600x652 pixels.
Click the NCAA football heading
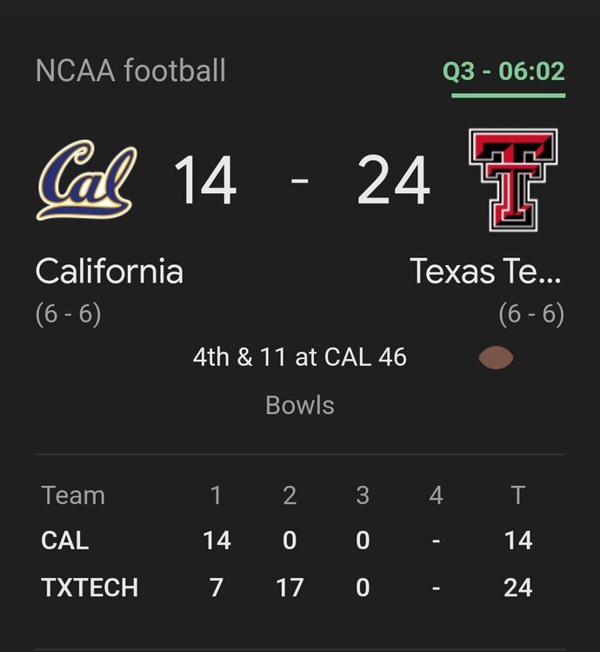pyautogui.click(x=130, y=70)
